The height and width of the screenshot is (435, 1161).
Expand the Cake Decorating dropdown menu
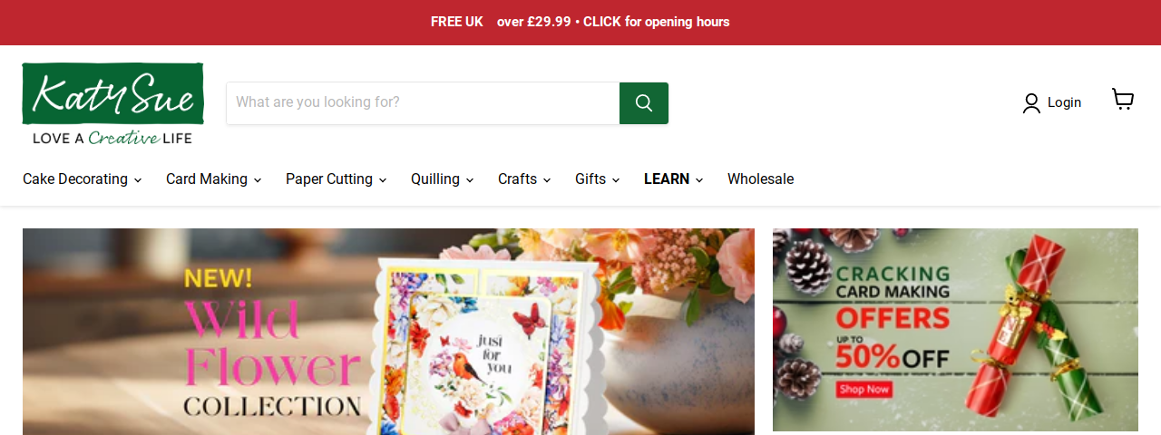pos(83,179)
